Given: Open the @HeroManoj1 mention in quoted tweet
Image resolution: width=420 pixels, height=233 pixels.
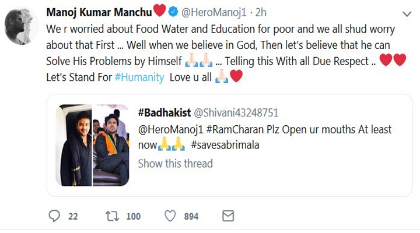Looking at the screenshot, I should (168, 129).
